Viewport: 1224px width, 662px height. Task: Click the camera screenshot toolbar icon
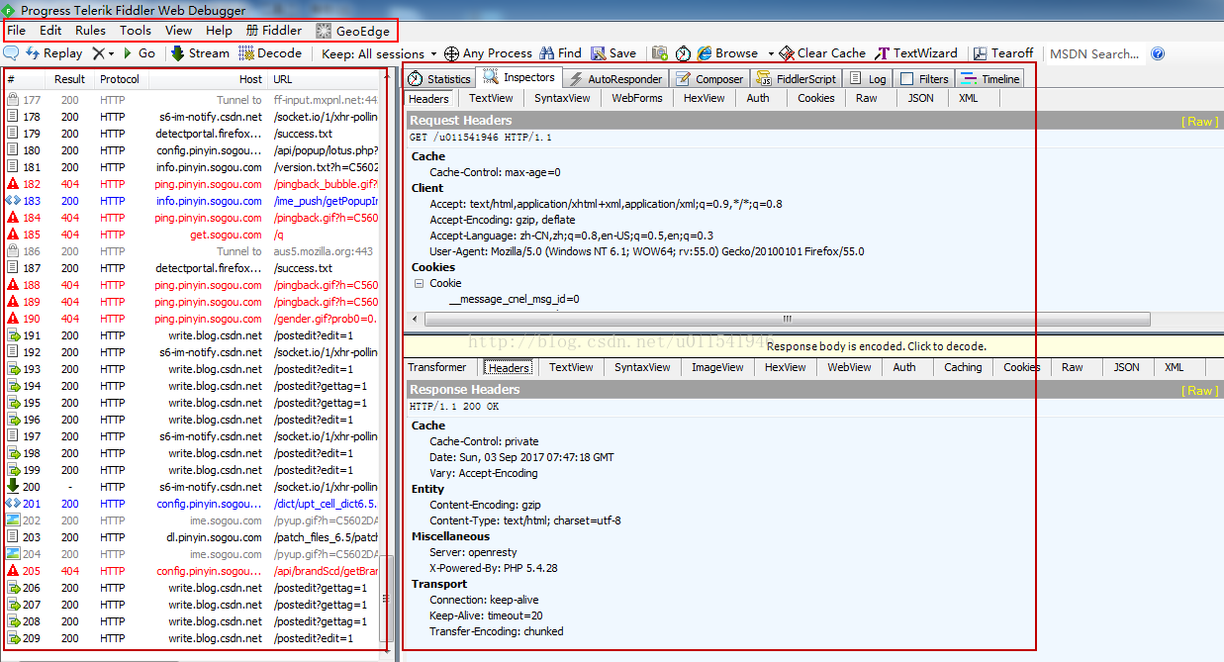tap(660, 53)
